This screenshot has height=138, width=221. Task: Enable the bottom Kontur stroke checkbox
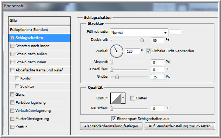click(x=12, y=127)
